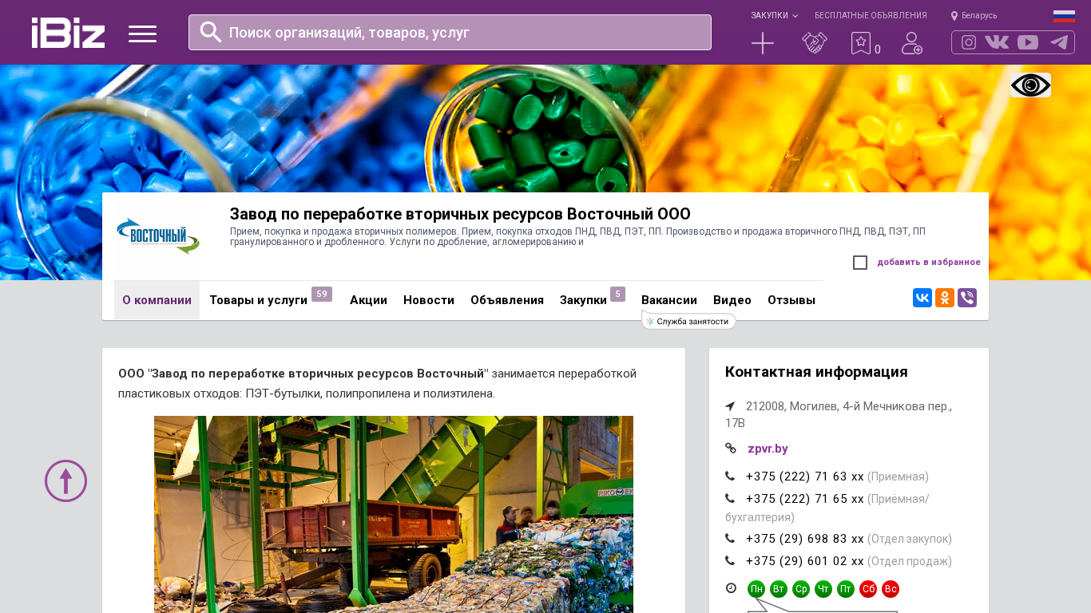Select Friday (Пт) schedule indicator
Screen dimensions: 1091x613
(846, 589)
